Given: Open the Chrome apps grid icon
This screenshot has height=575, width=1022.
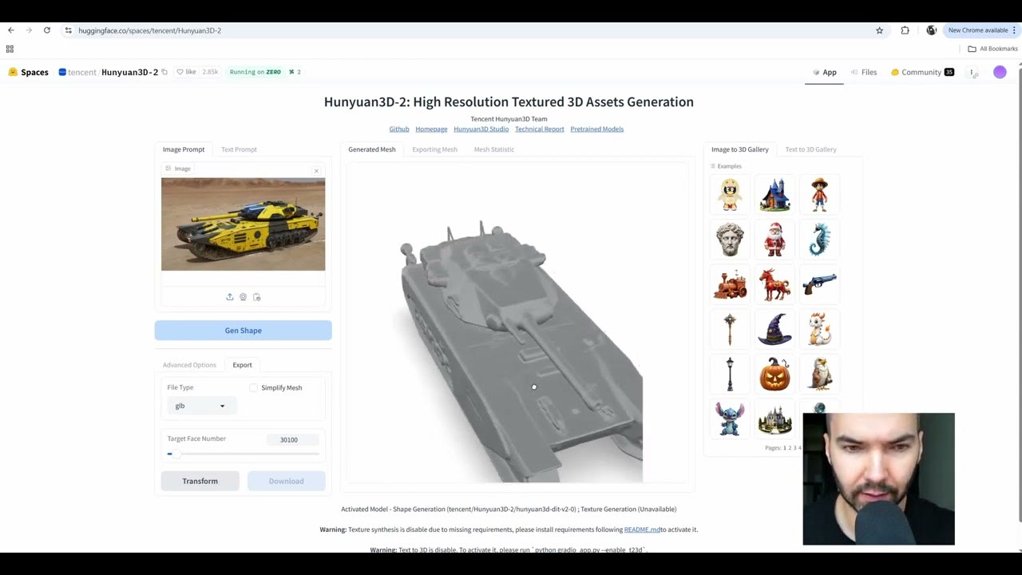Looking at the screenshot, I should pyautogui.click(x=10, y=49).
